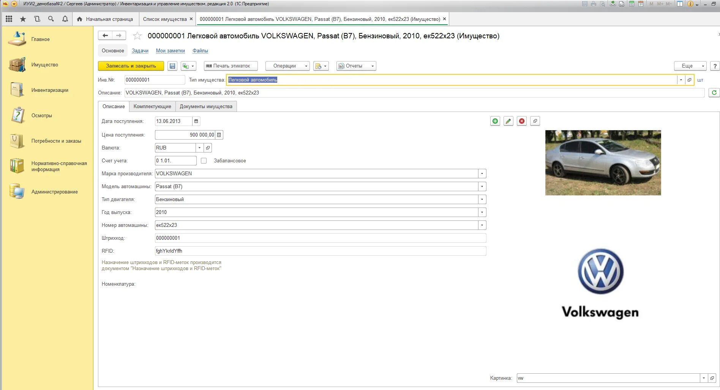
Task: Switch to the Комплектующие tab
Action: point(152,107)
